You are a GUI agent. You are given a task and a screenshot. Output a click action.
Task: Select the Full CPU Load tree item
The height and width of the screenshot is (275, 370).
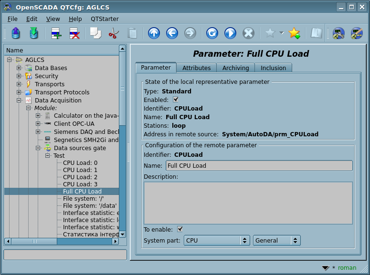[x=82, y=191]
